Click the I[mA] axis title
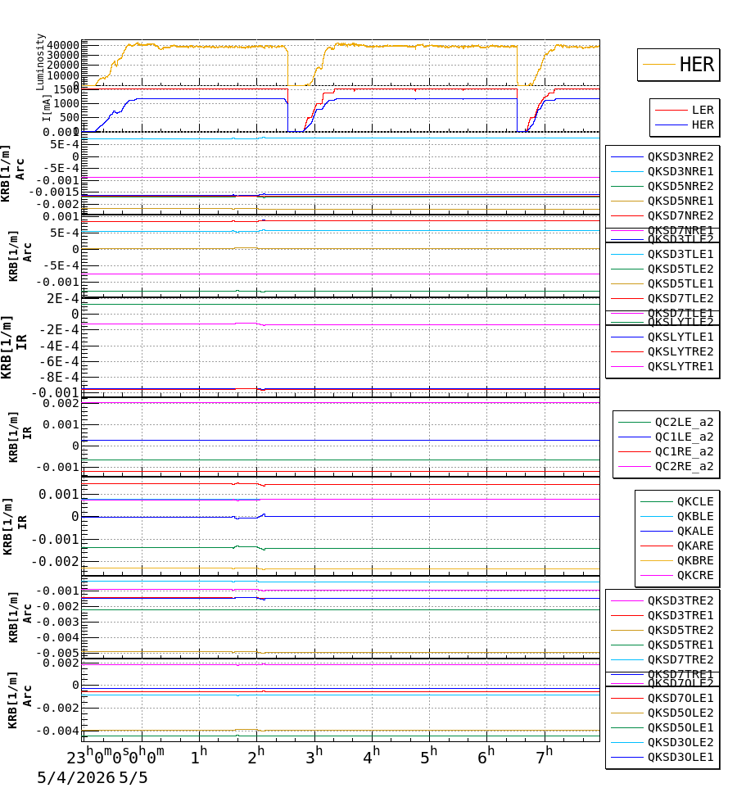The image size is (737, 806). (47, 108)
